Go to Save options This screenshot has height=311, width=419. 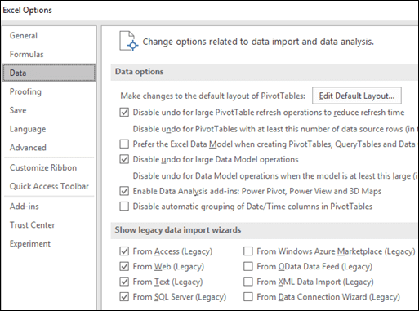click(x=18, y=110)
